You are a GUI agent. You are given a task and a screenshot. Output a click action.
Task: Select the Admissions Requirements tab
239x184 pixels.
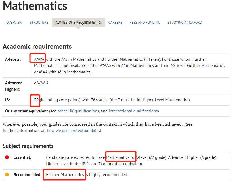(x=78, y=22)
